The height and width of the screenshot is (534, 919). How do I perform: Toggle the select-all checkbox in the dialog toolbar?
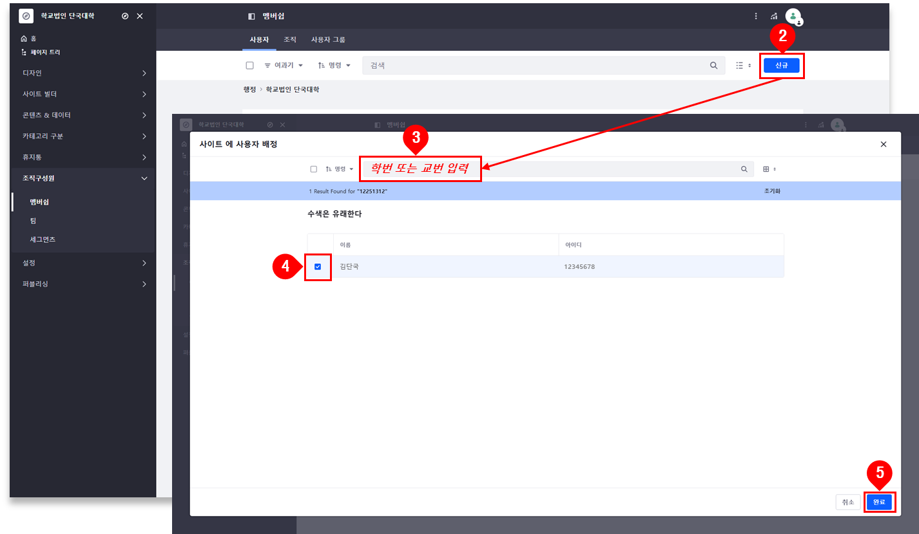click(x=314, y=169)
